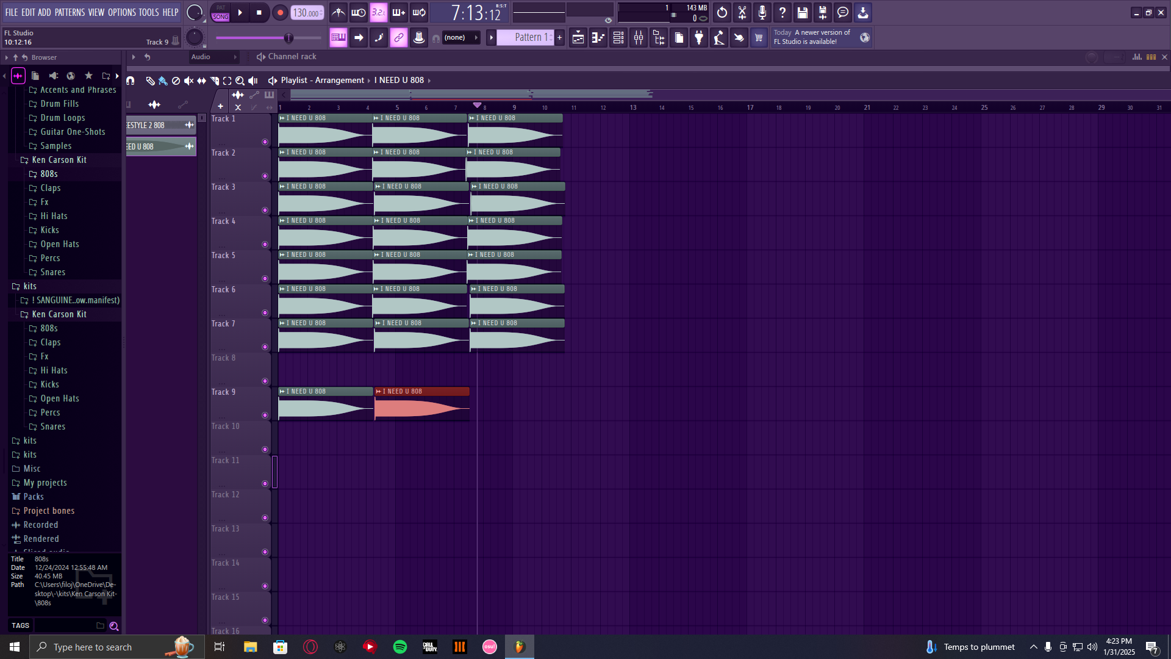Show the Playlist view button

coord(578,38)
